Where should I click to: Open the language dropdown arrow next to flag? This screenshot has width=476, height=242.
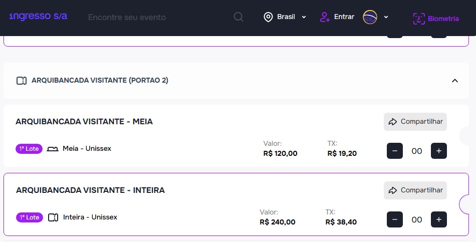coord(386,17)
